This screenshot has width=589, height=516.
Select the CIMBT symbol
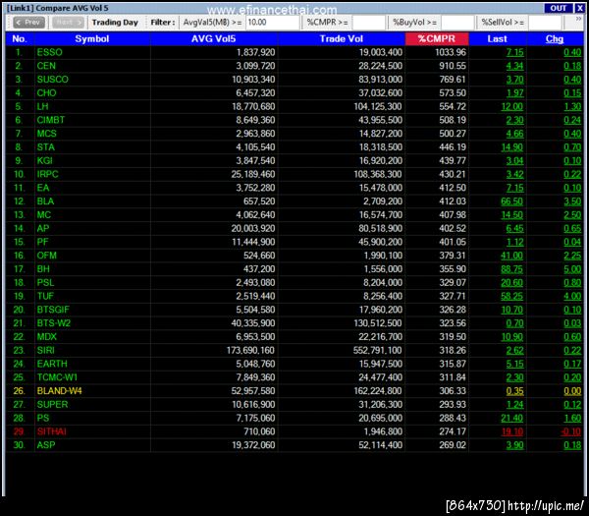coord(51,120)
